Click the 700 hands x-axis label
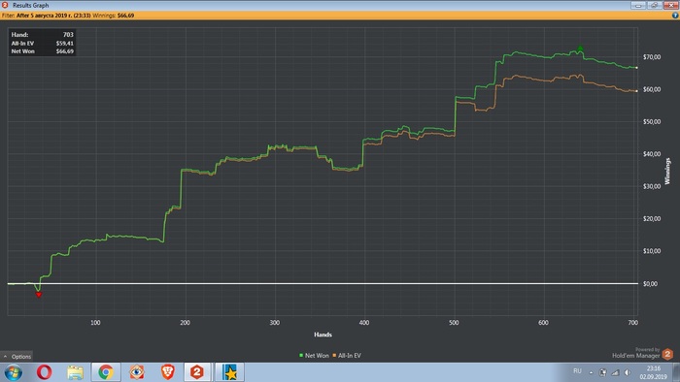Viewport: 680px width, 382px height. (632, 322)
